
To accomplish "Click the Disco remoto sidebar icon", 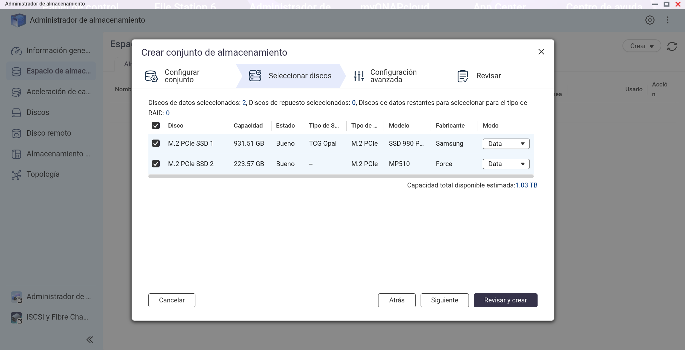I will [16, 133].
